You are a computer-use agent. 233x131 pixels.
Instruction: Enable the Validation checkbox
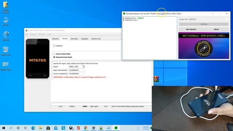tap(54, 46)
